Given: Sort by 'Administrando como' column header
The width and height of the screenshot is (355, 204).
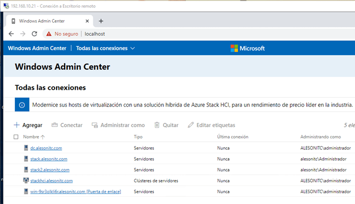Looking at the screenshot, I should [320, 137].
